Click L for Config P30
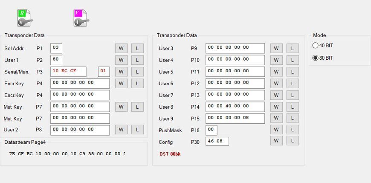The width and height of the screenshot is (371, 183). (x=293, y=141)
